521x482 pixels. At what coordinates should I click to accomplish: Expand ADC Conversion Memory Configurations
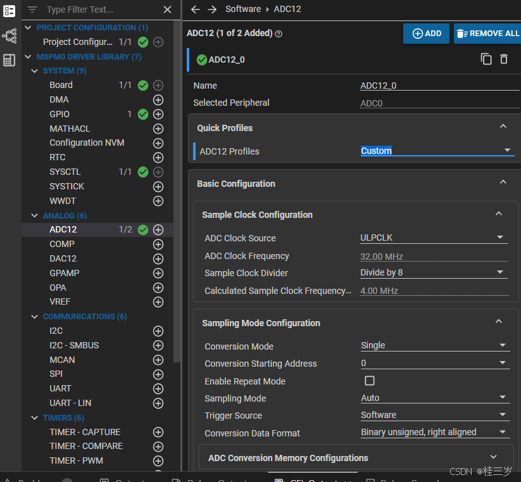click(494, 457)
